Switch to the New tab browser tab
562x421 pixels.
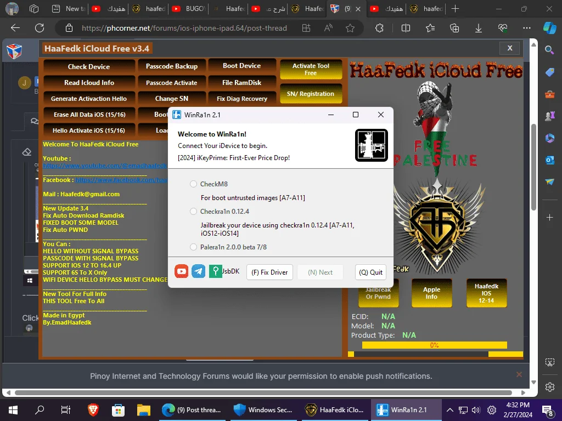pyautogui.click(x=68, y=9)
